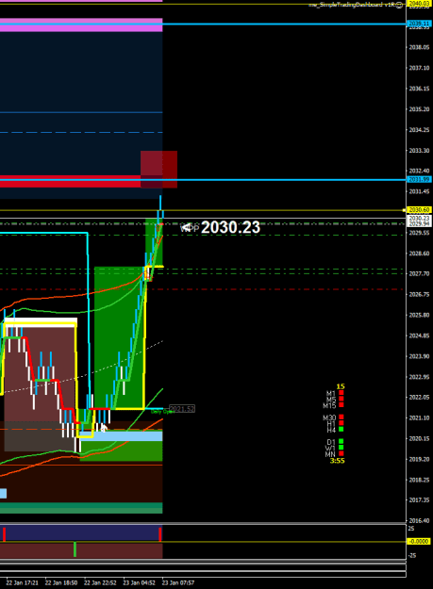Click the 2016.40 price scale label
The image size is (433, 589).
[419, 520]
